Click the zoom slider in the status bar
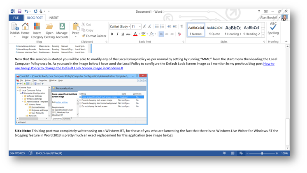Screen dimensions: 307x173 point(262,153)
